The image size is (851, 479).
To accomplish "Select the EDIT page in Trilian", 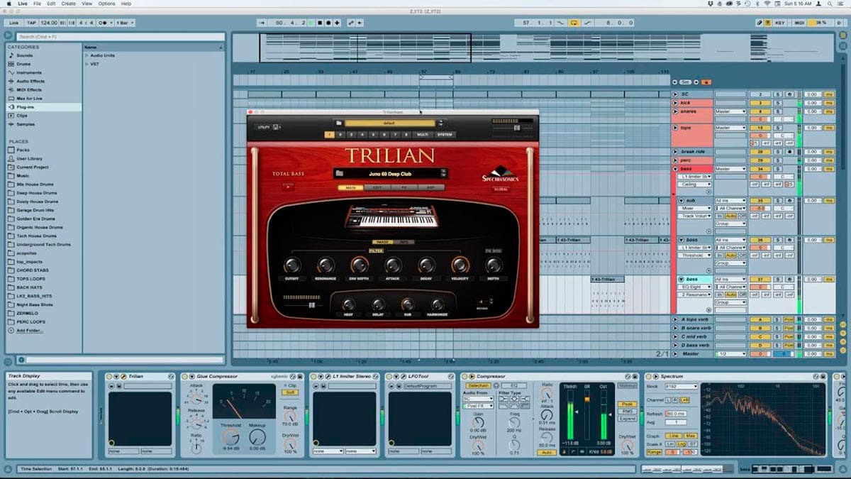I will 377,187.
